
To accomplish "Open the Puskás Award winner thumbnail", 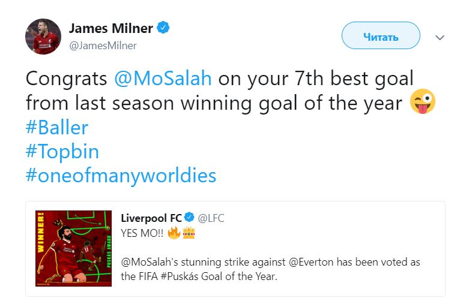I will 74,248.
